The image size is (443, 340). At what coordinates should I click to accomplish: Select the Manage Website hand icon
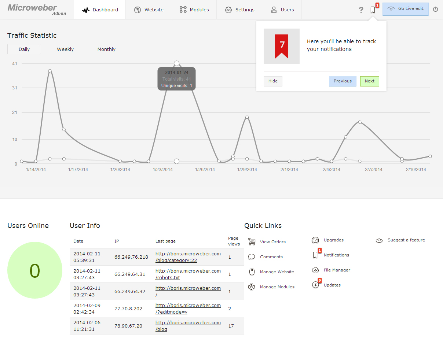[x=252, y=272]
